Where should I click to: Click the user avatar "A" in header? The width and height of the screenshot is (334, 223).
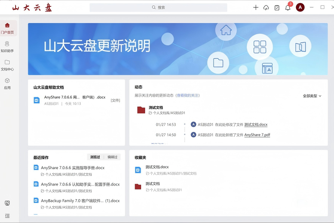(x=300, y=7)
